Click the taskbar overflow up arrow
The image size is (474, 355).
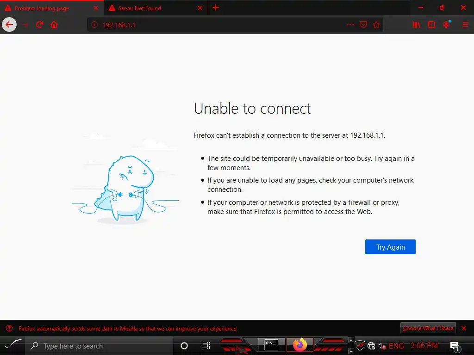point(351,340)
